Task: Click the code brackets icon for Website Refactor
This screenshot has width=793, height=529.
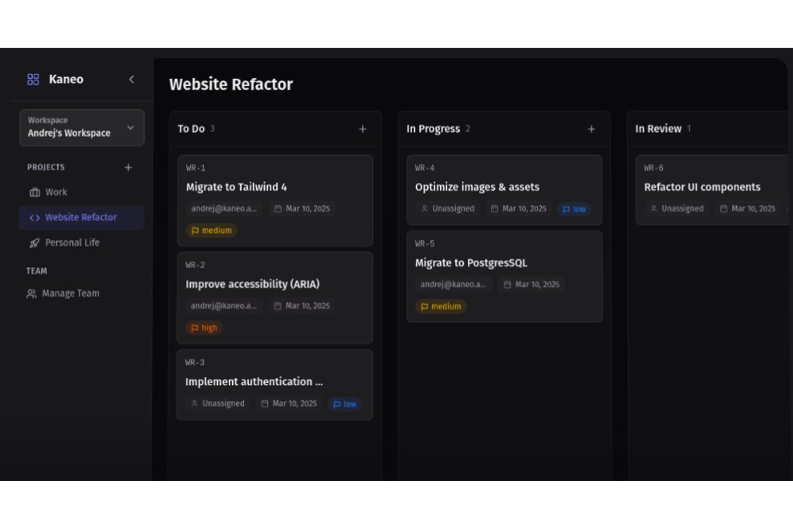Action: click(x=35, y=218)
